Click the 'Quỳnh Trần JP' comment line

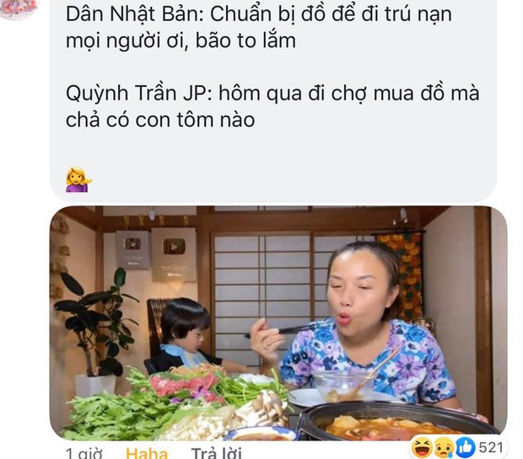(272, 106)
